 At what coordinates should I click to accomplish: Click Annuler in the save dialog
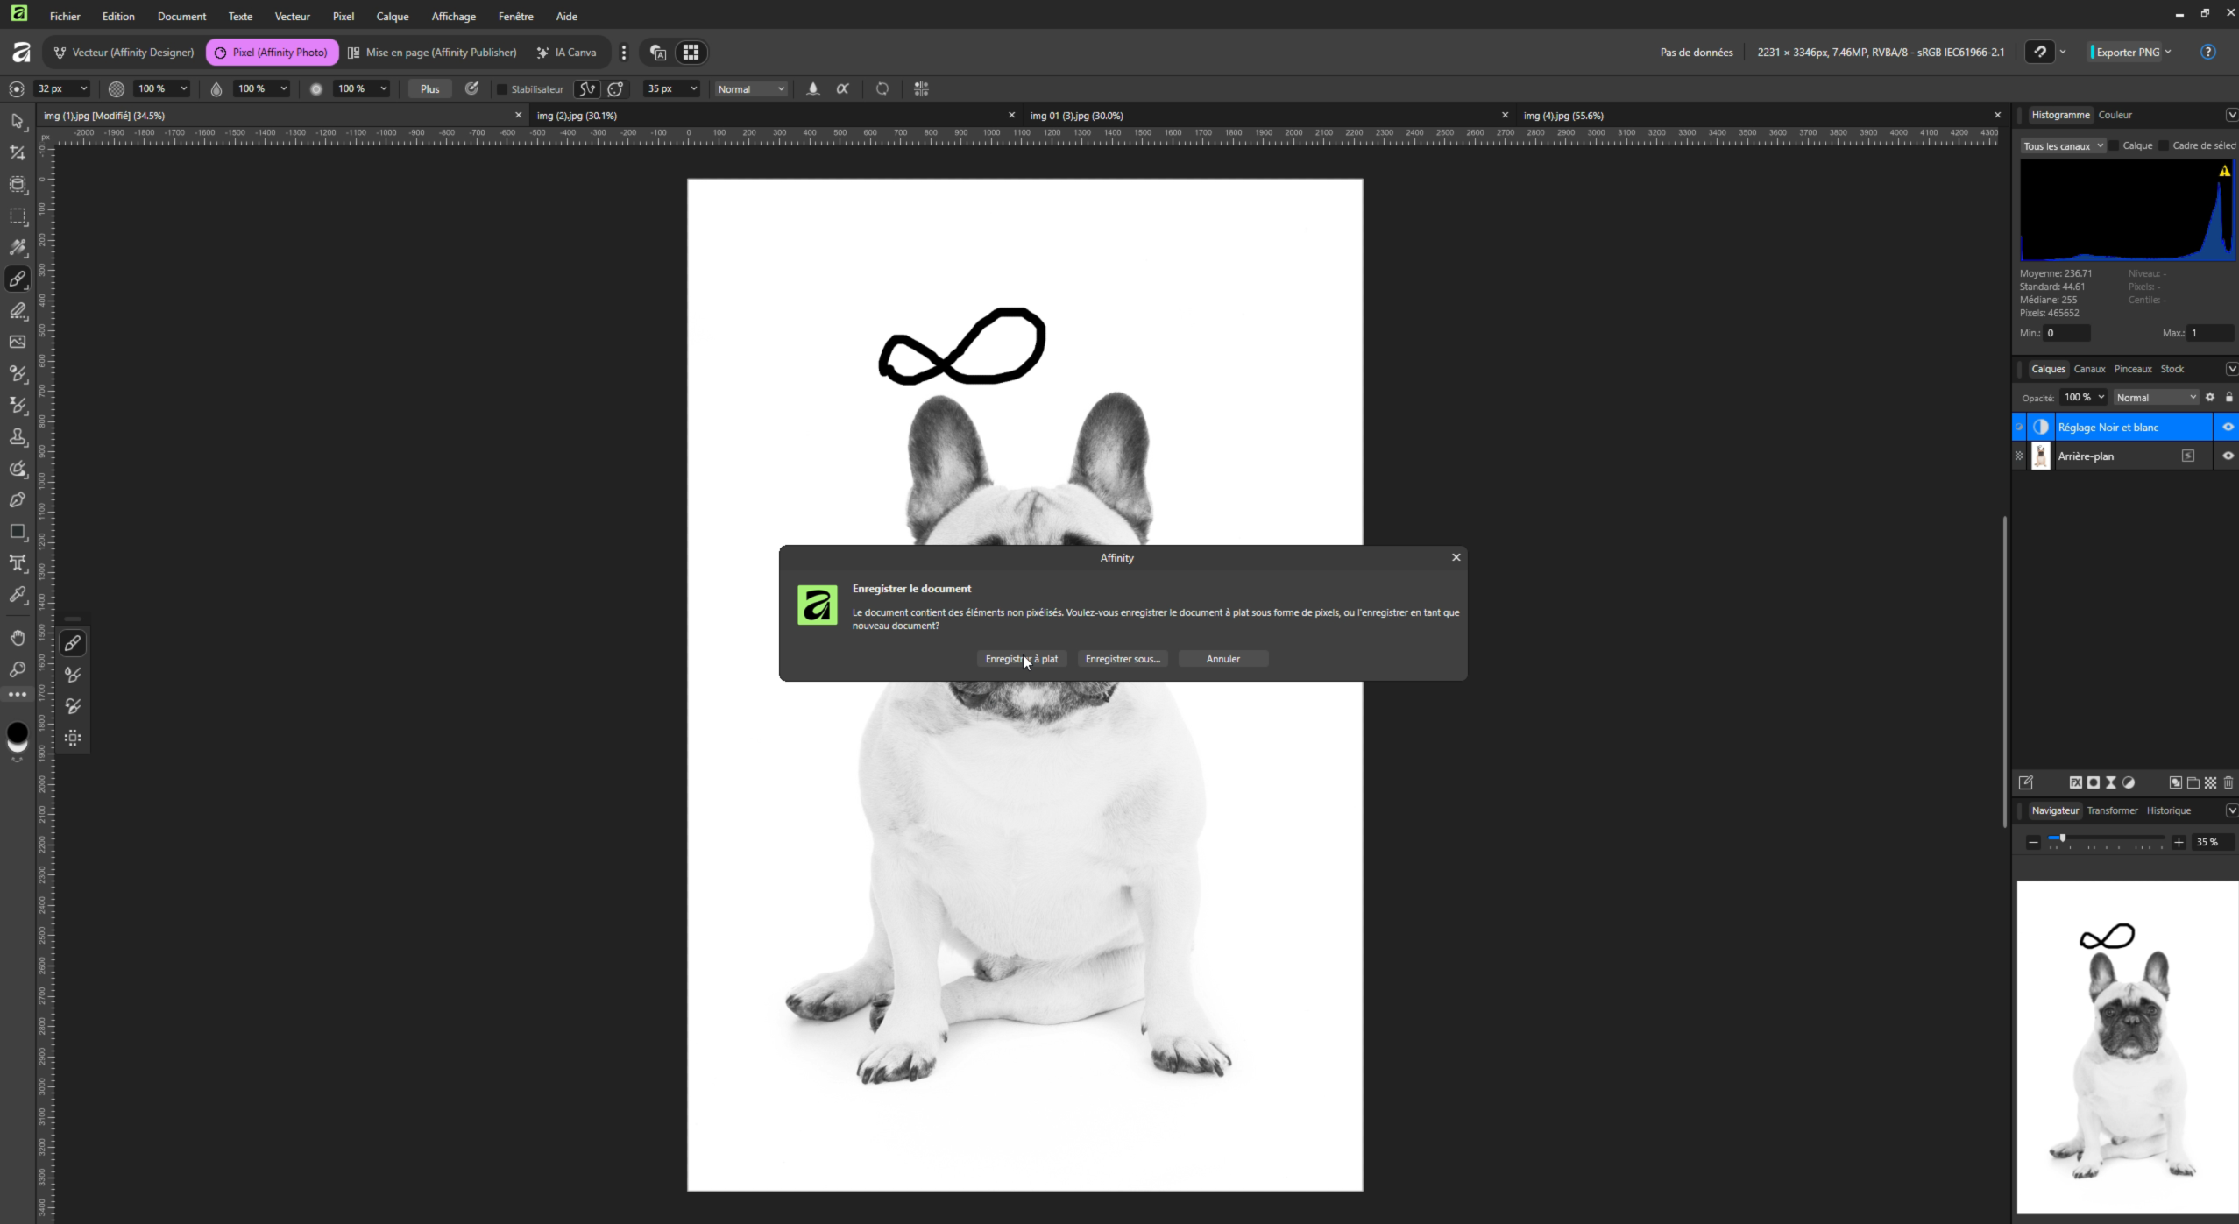1222,659
